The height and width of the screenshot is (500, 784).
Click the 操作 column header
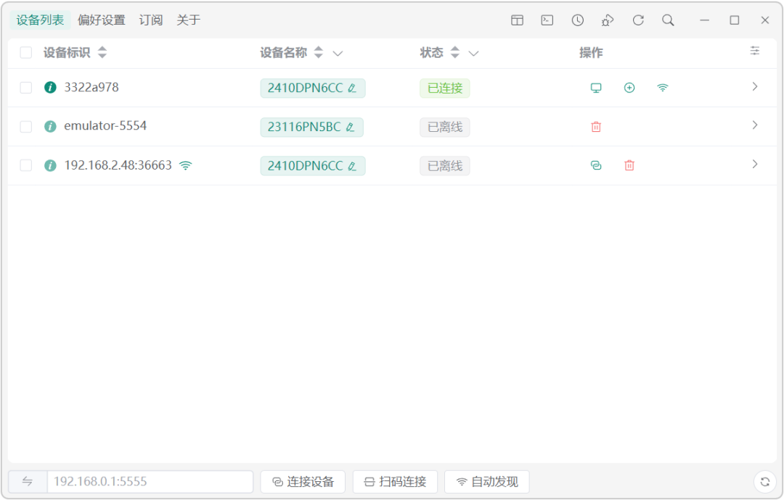(591, 52)
